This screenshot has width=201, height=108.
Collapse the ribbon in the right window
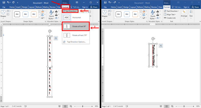pyautogui.click(x=200, y=21)
